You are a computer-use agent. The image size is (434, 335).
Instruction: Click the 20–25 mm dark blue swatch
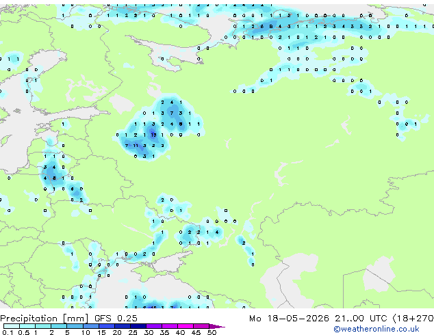pyautogui.click(x=122, y=326)
